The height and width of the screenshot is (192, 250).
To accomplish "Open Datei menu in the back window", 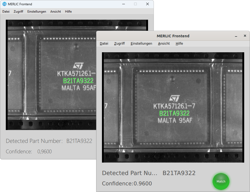I will [6, 12].
